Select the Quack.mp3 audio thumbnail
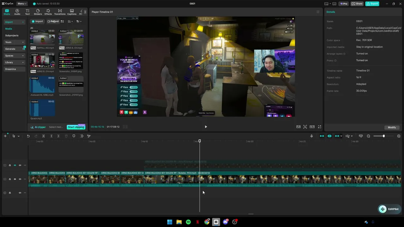The width and height of the screenshot is (404, 227). click(42, 108)
